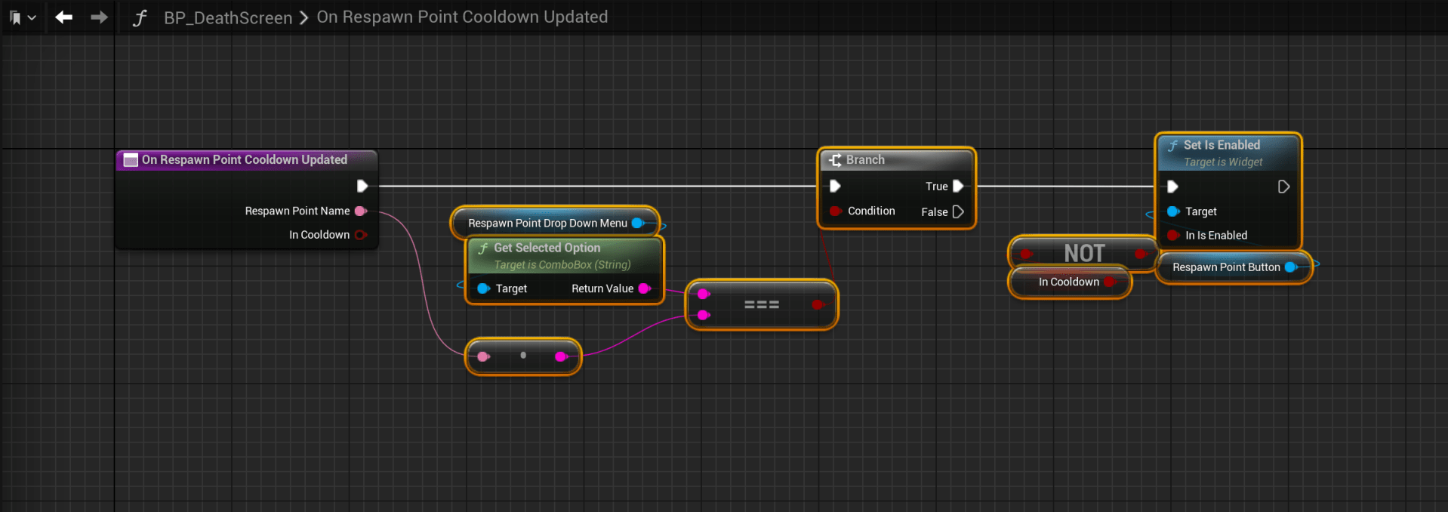The height and width of the screenshot is (512, 1448).
Task: Click the conversion node's pink input pin
Action: (x=483, y=356)
